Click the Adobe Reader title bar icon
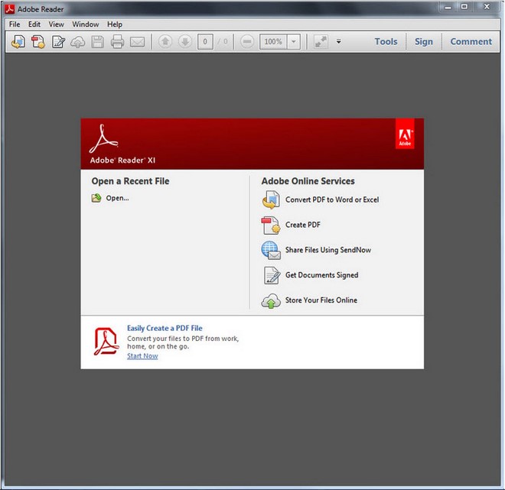Image resolution: width=505 pixels, height=490 pixels. (10, 9)
